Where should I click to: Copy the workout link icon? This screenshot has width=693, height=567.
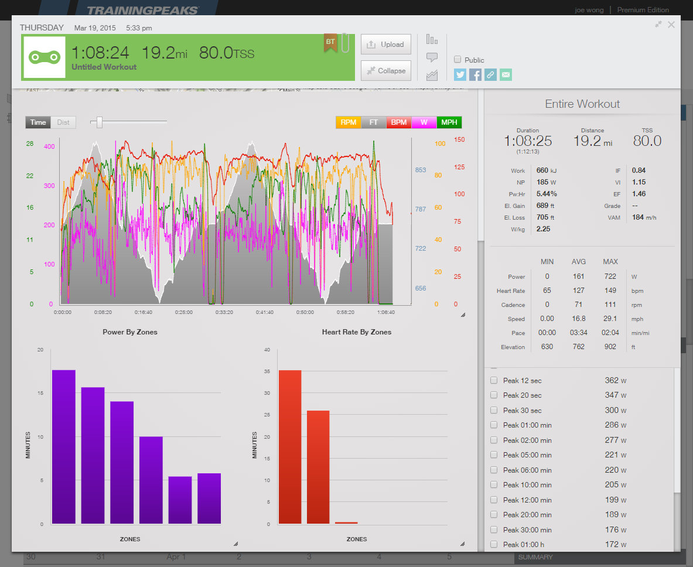click(490, 74)
